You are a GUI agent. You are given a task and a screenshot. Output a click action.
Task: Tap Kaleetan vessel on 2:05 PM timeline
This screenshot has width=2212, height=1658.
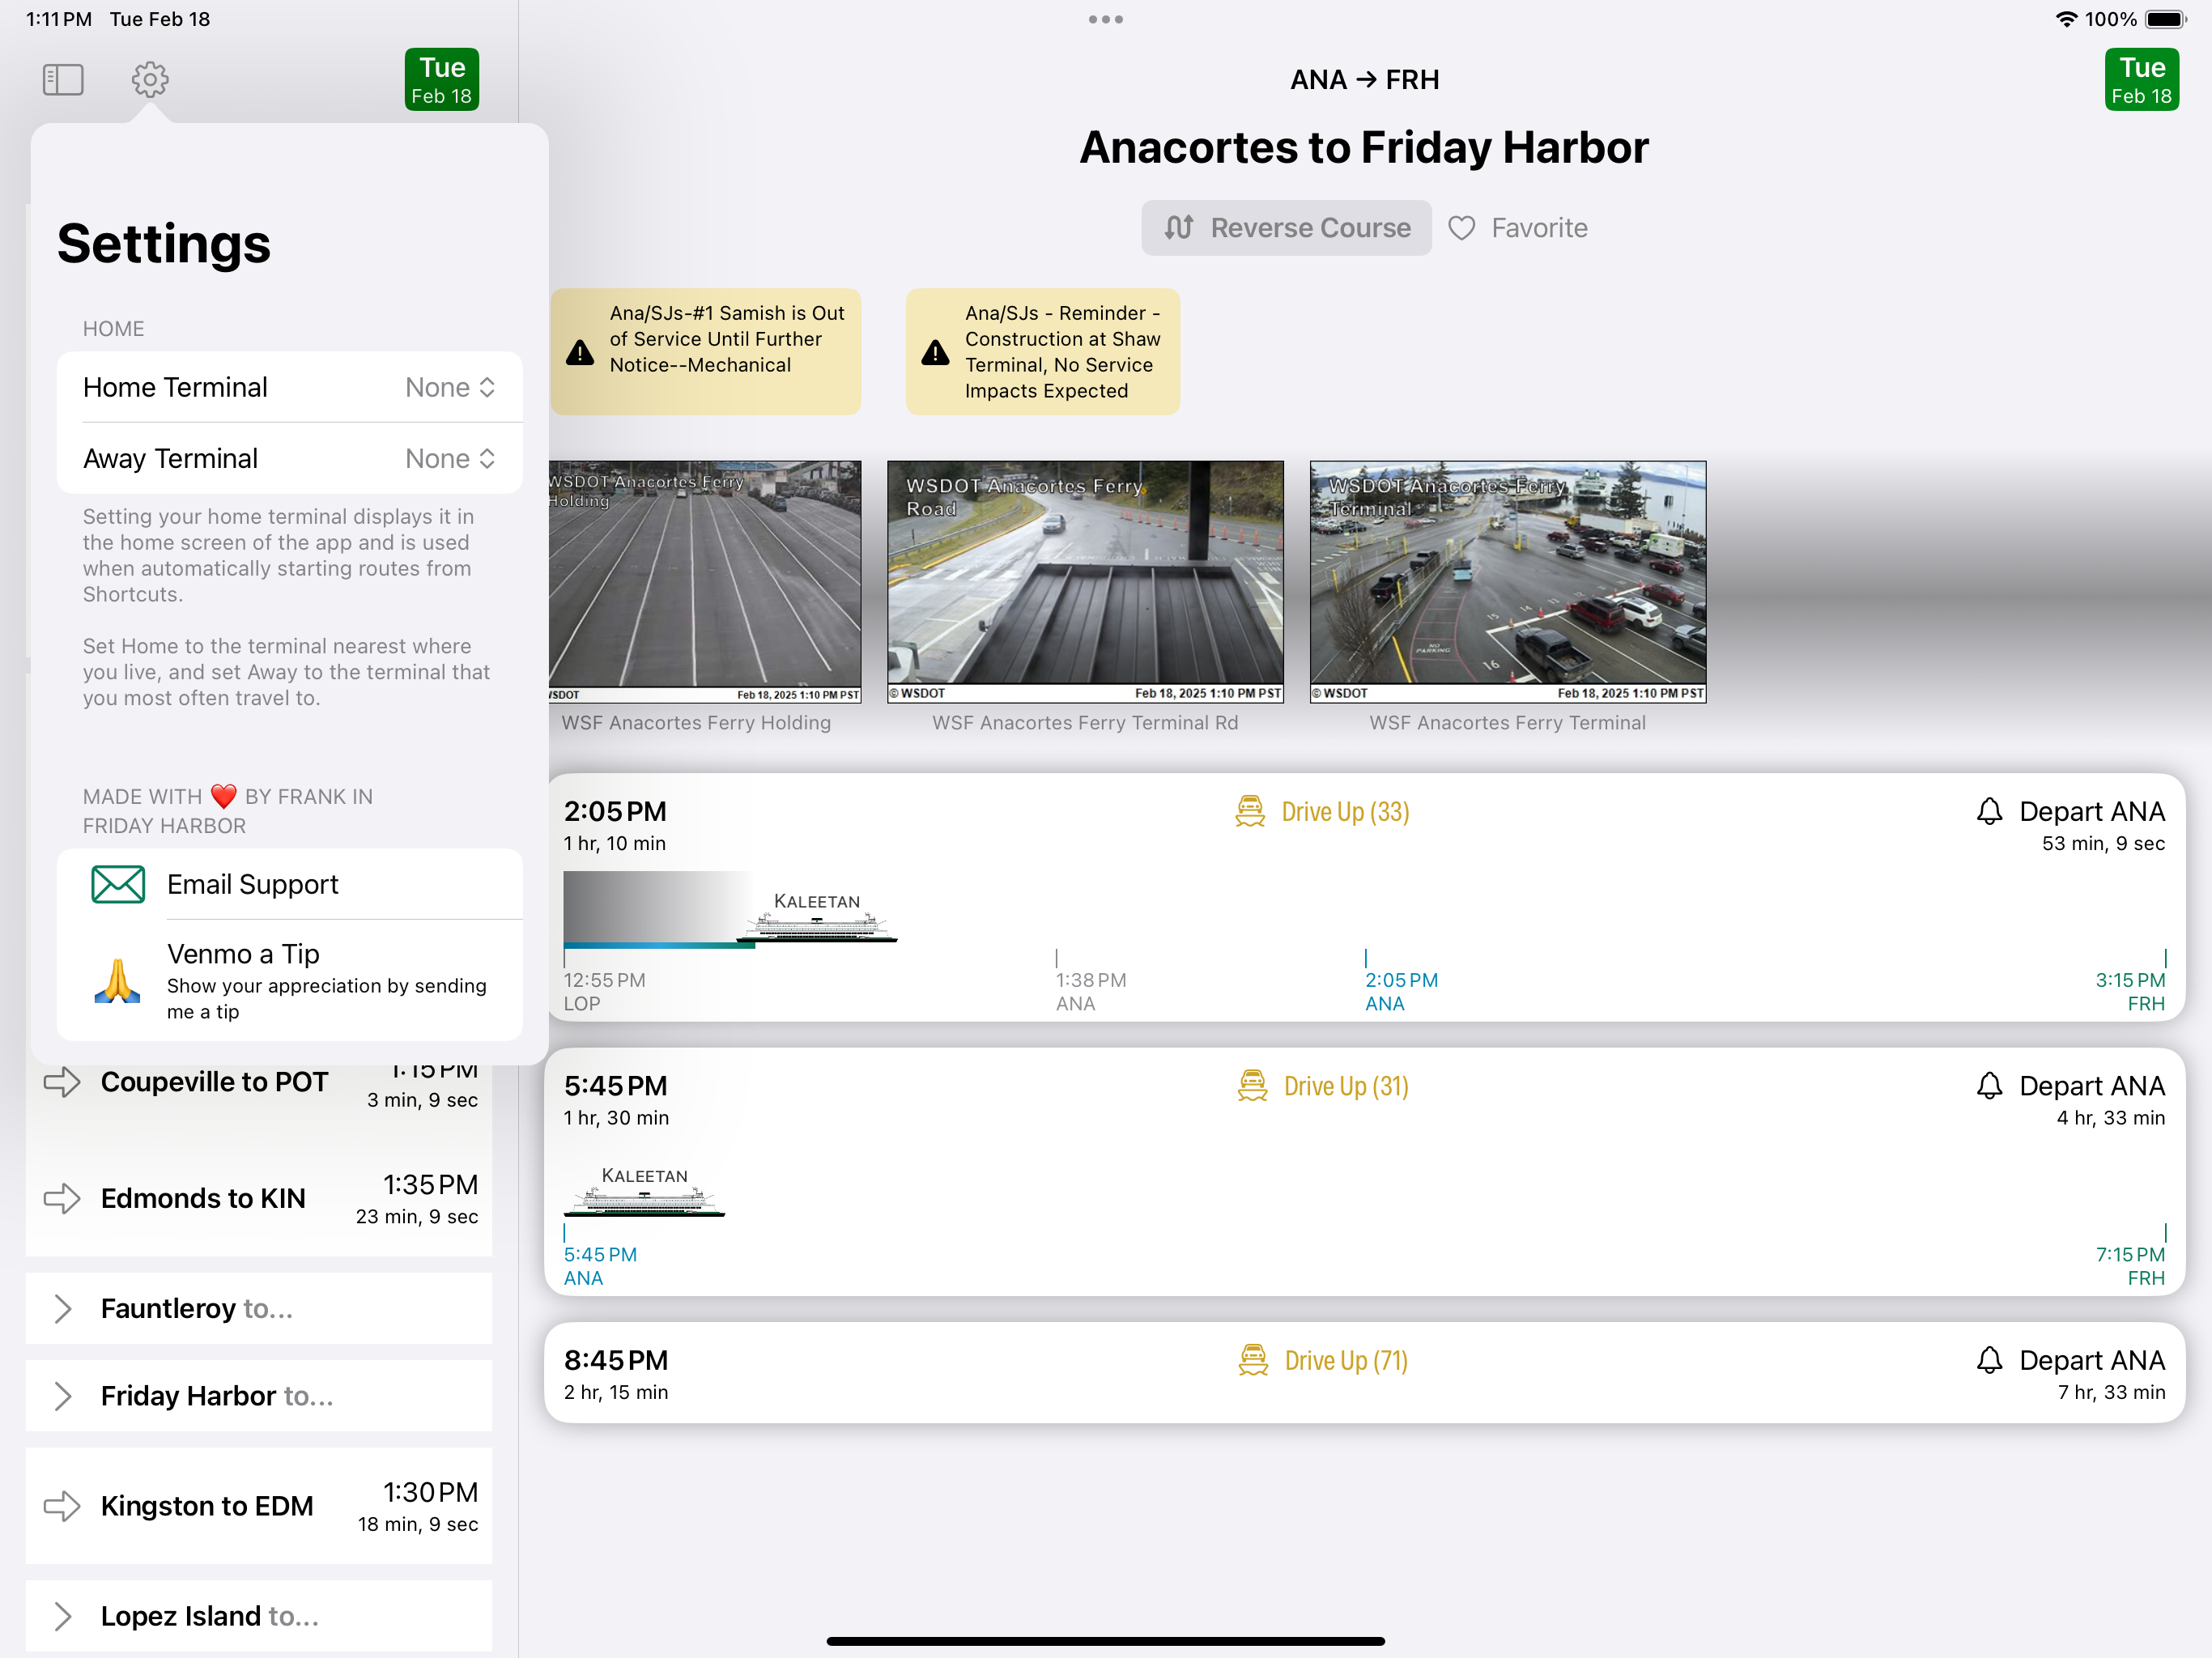tap(817, 917)
